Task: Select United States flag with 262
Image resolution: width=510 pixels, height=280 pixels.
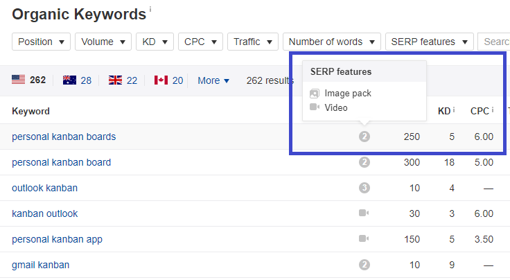Action: tap(28, 80)
